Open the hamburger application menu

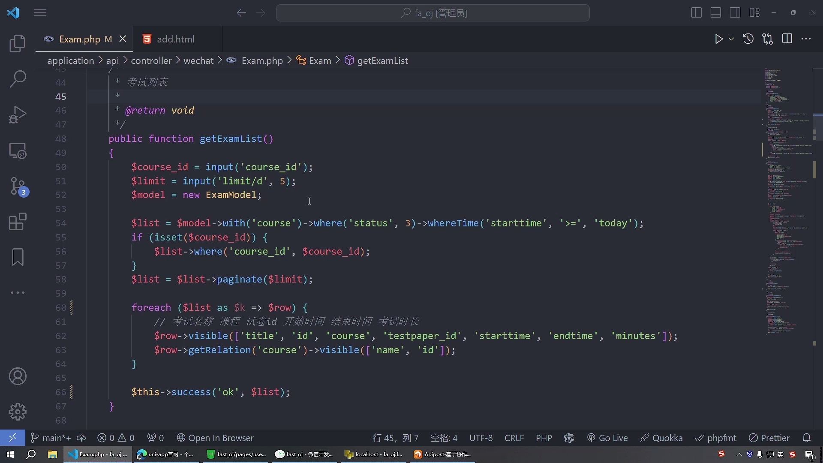click(x=40, y=13)
